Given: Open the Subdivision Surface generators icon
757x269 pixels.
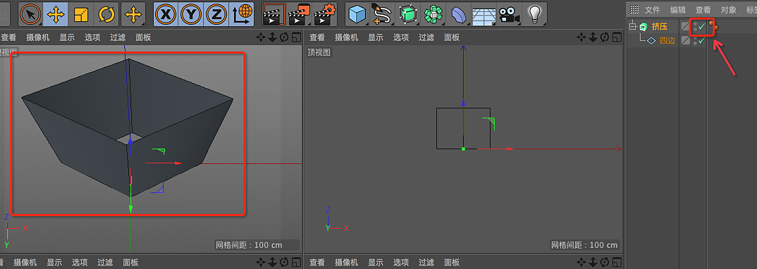Looking at the screenshot, I should [408, 15].
